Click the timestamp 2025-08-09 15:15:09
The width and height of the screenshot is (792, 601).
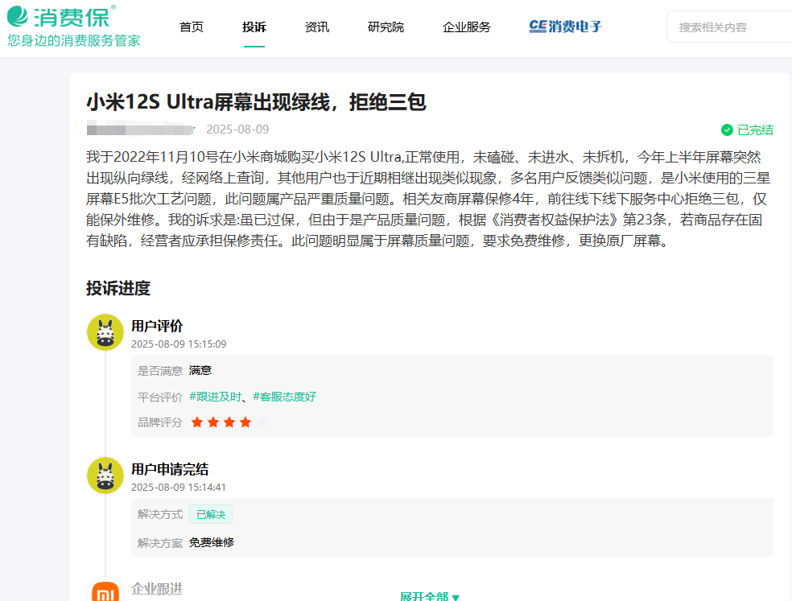(179, 344)
